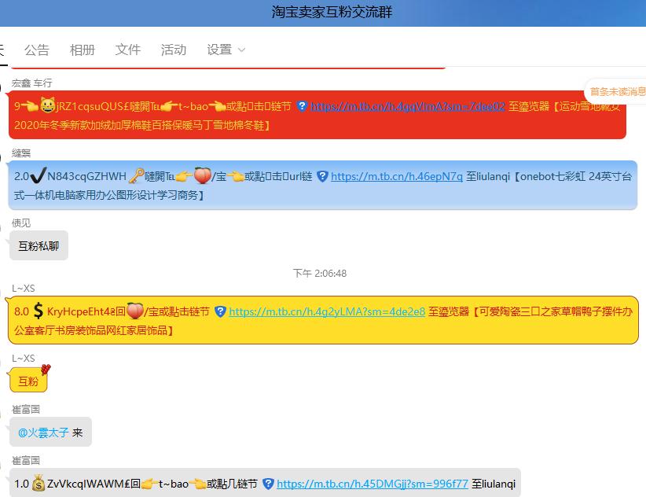
Task: Switch to the 相册 tab
Action: 83,49
